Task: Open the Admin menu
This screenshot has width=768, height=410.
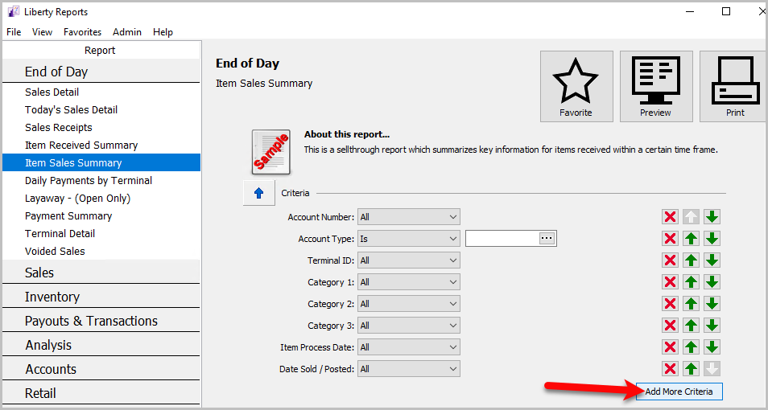Action: click(127, 32)
